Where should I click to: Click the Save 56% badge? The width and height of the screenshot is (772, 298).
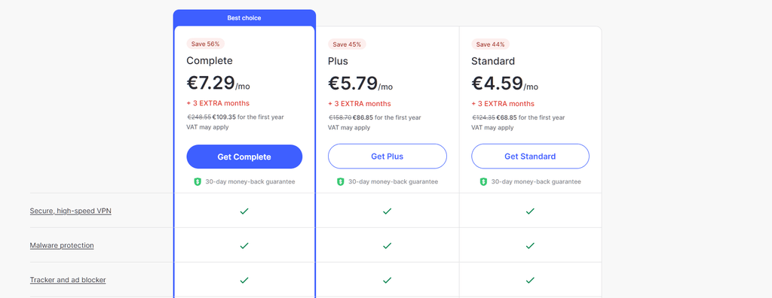(x=205, y=44)
